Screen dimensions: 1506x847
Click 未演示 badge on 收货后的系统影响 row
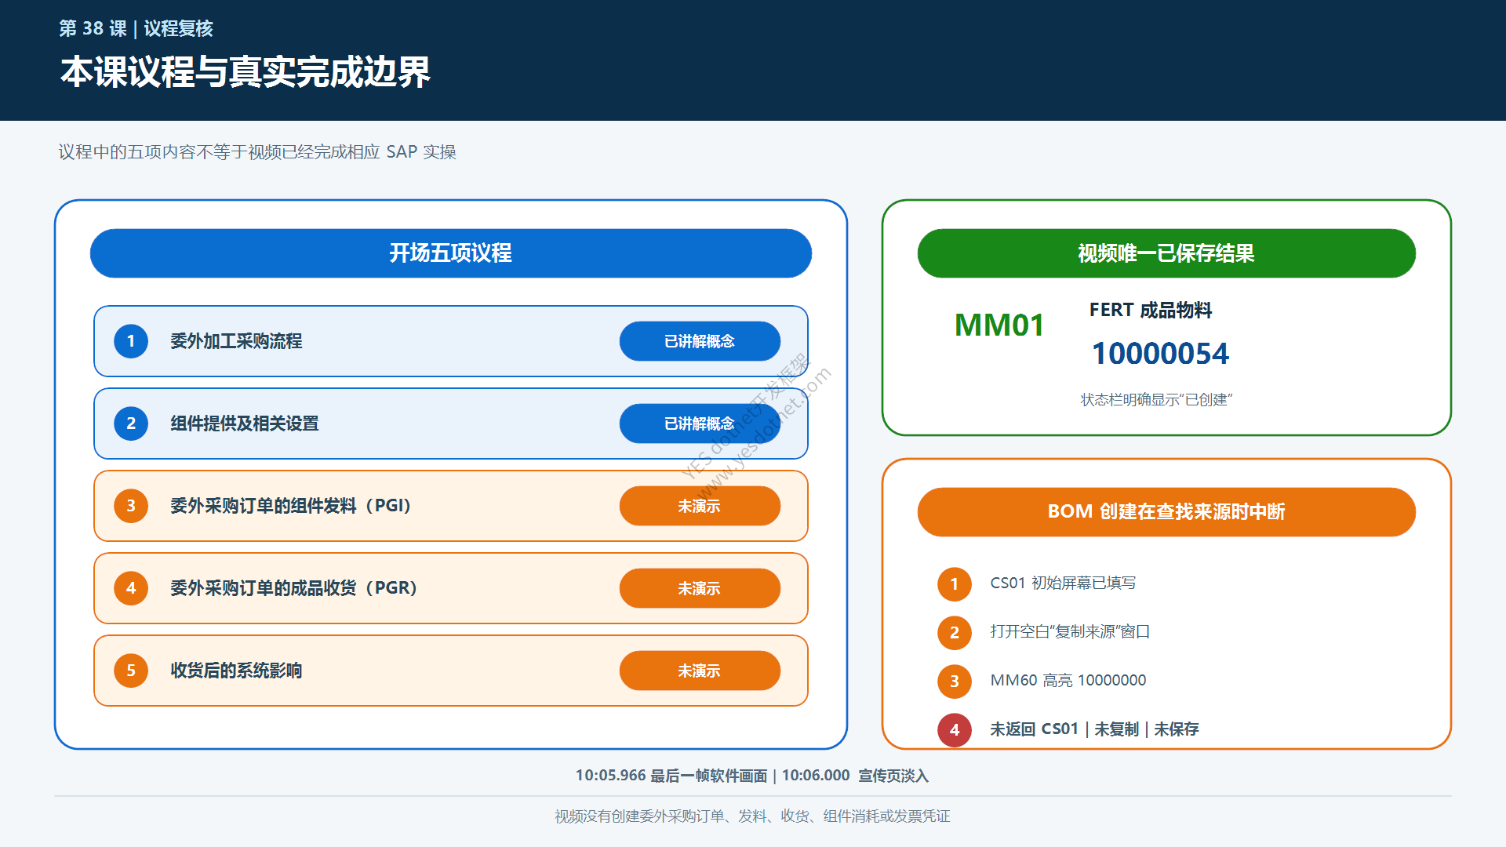(x=700, y=671)
